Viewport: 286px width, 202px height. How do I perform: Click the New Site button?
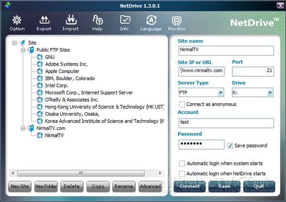pyautogui.click(x=20, y=186)
